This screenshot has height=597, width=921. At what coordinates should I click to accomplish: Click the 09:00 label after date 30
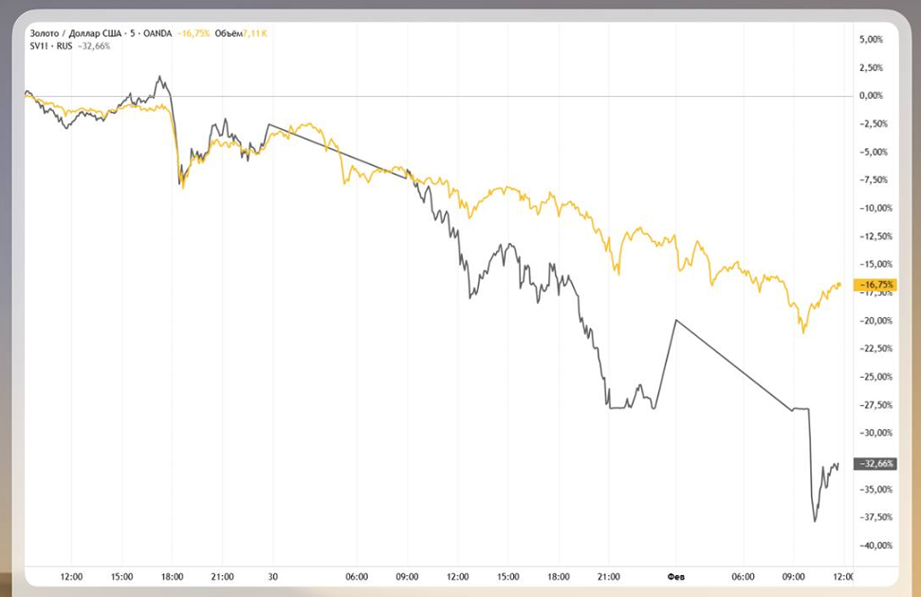(407, 577)
